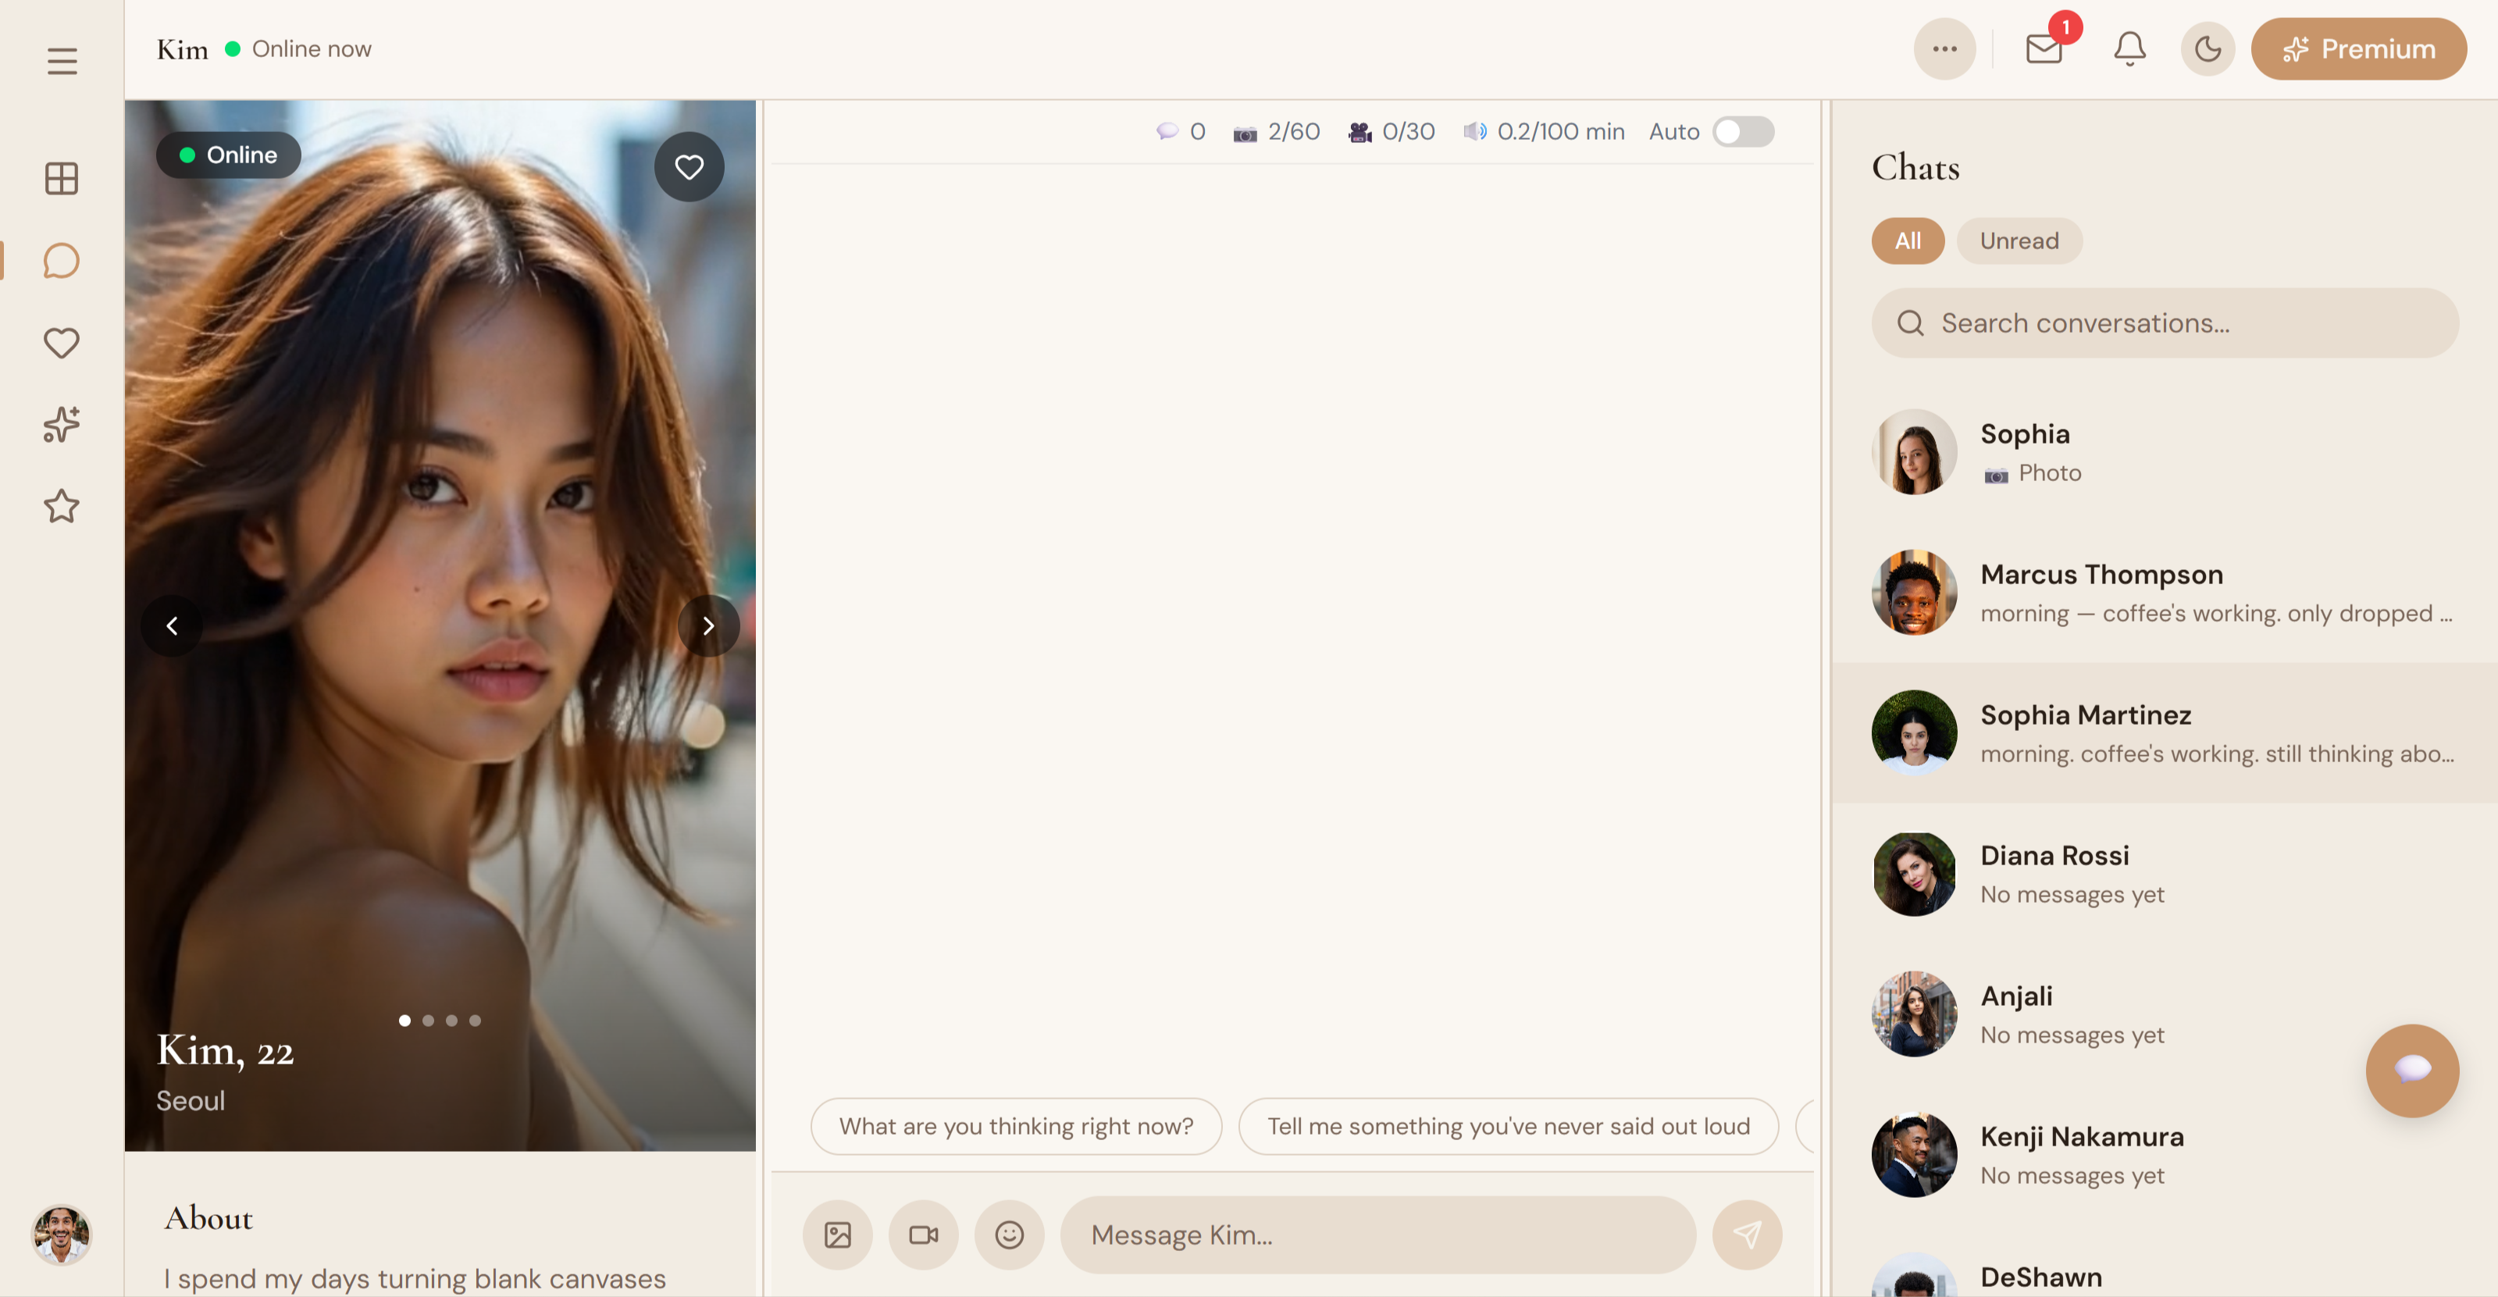Choose suggestion 'What are you thinking right now?'
This screenshot has width=2498, height=1297.
[1015, 1125]
